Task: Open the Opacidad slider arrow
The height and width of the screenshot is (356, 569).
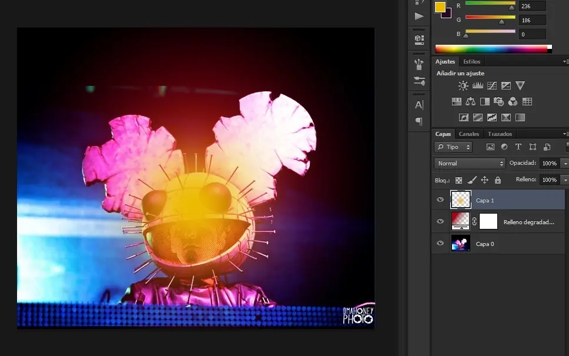Action: 565,164
